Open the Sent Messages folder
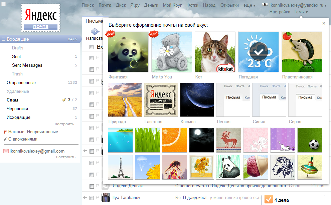The width and height of the screenshot is (331, 205). pos(27,65)
